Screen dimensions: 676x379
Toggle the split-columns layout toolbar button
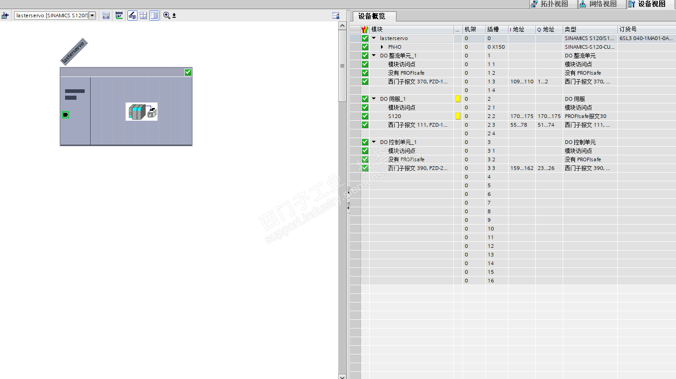pos(154,15)
